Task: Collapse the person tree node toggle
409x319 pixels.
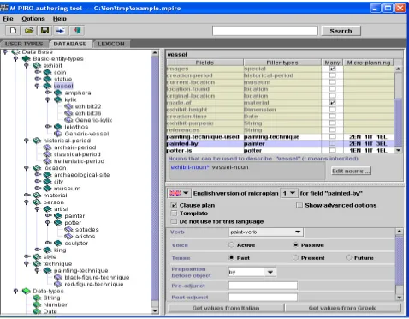Action: pyautogui.click(x=27, y=202)
